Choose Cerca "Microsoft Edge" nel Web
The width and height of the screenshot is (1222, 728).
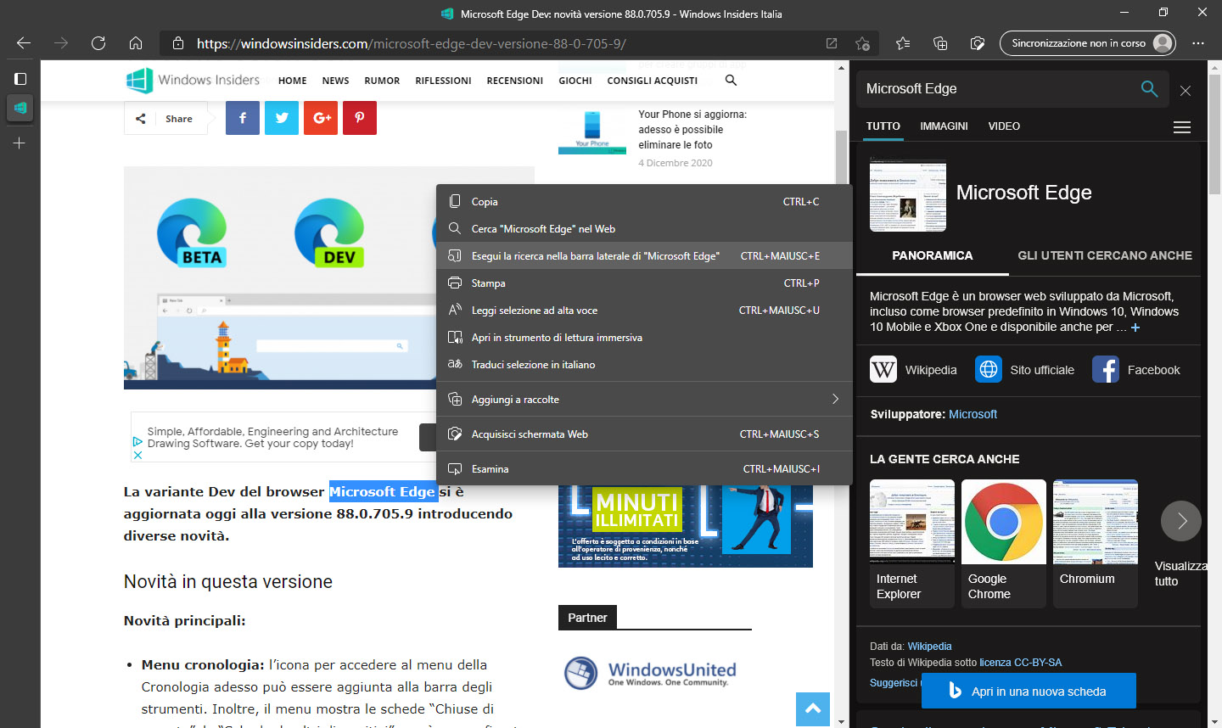pos(644,229)
